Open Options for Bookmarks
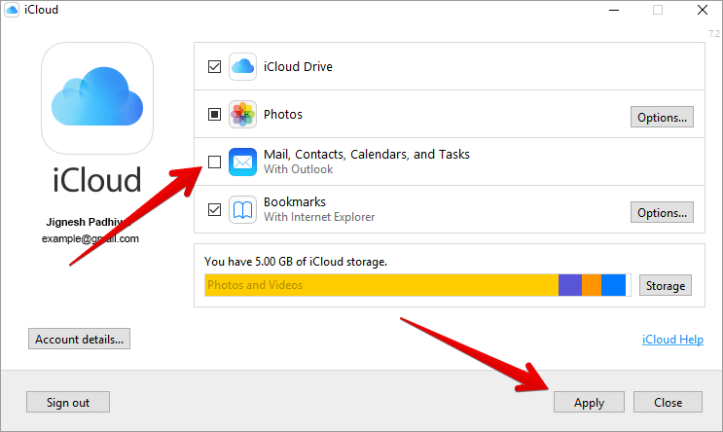Image resolution: width=723 pixels, height=432 pixels. coord(662,212)
